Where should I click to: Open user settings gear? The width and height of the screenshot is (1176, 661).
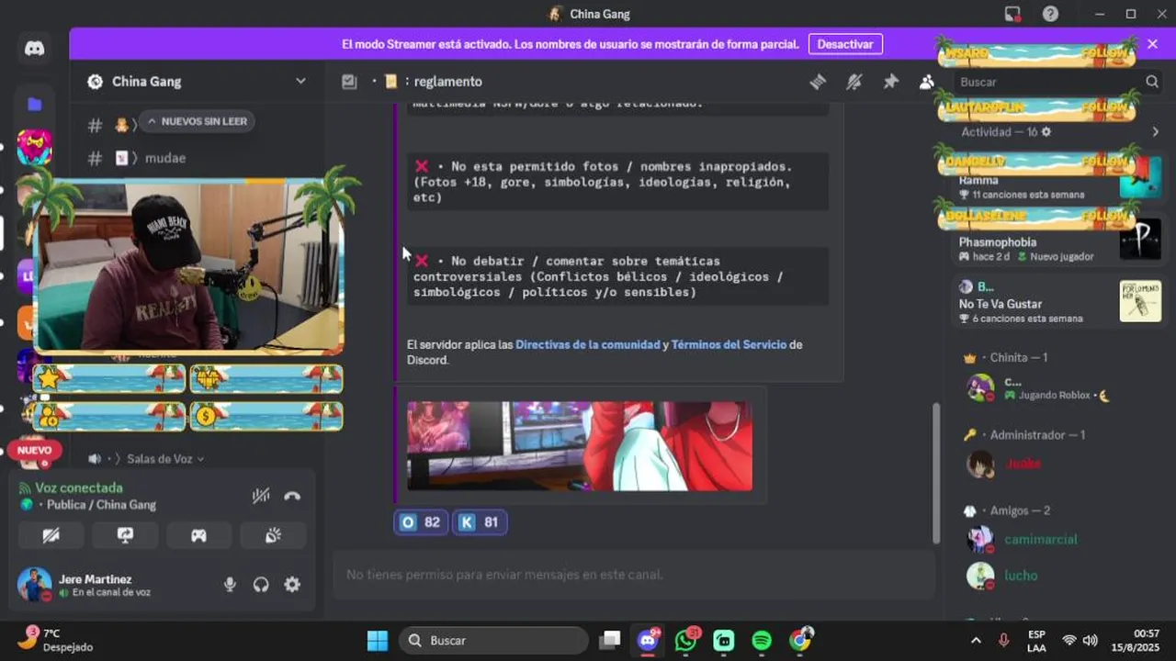point(292,584)
